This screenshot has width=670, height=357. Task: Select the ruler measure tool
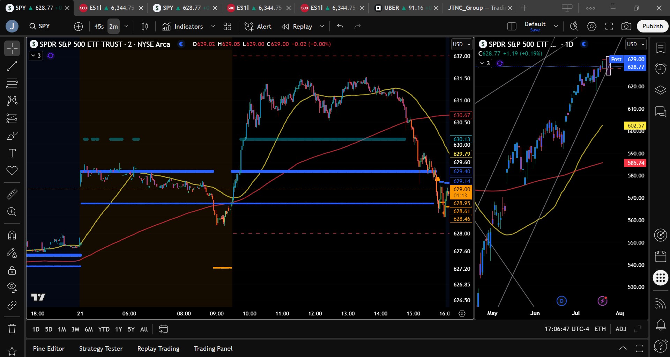(x=12, y=194)
